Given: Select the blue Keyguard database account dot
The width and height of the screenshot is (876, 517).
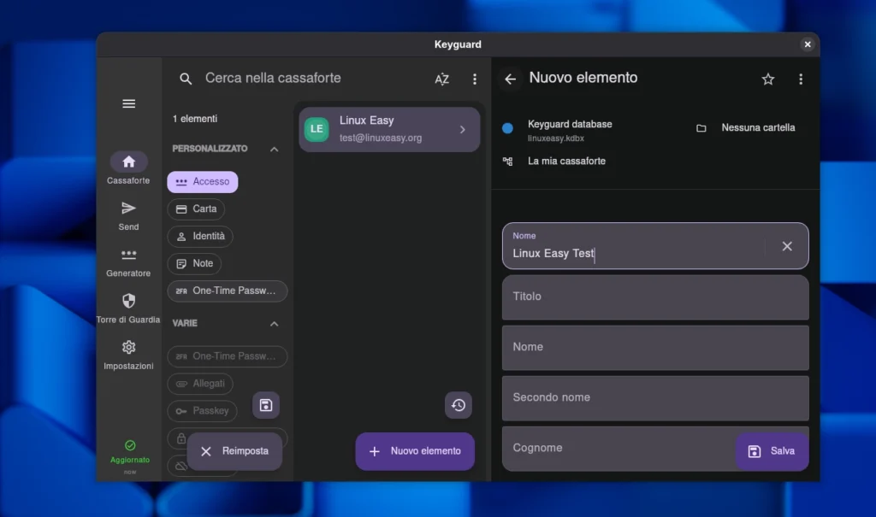Looking at the screenshot, I should coord(507,128).
